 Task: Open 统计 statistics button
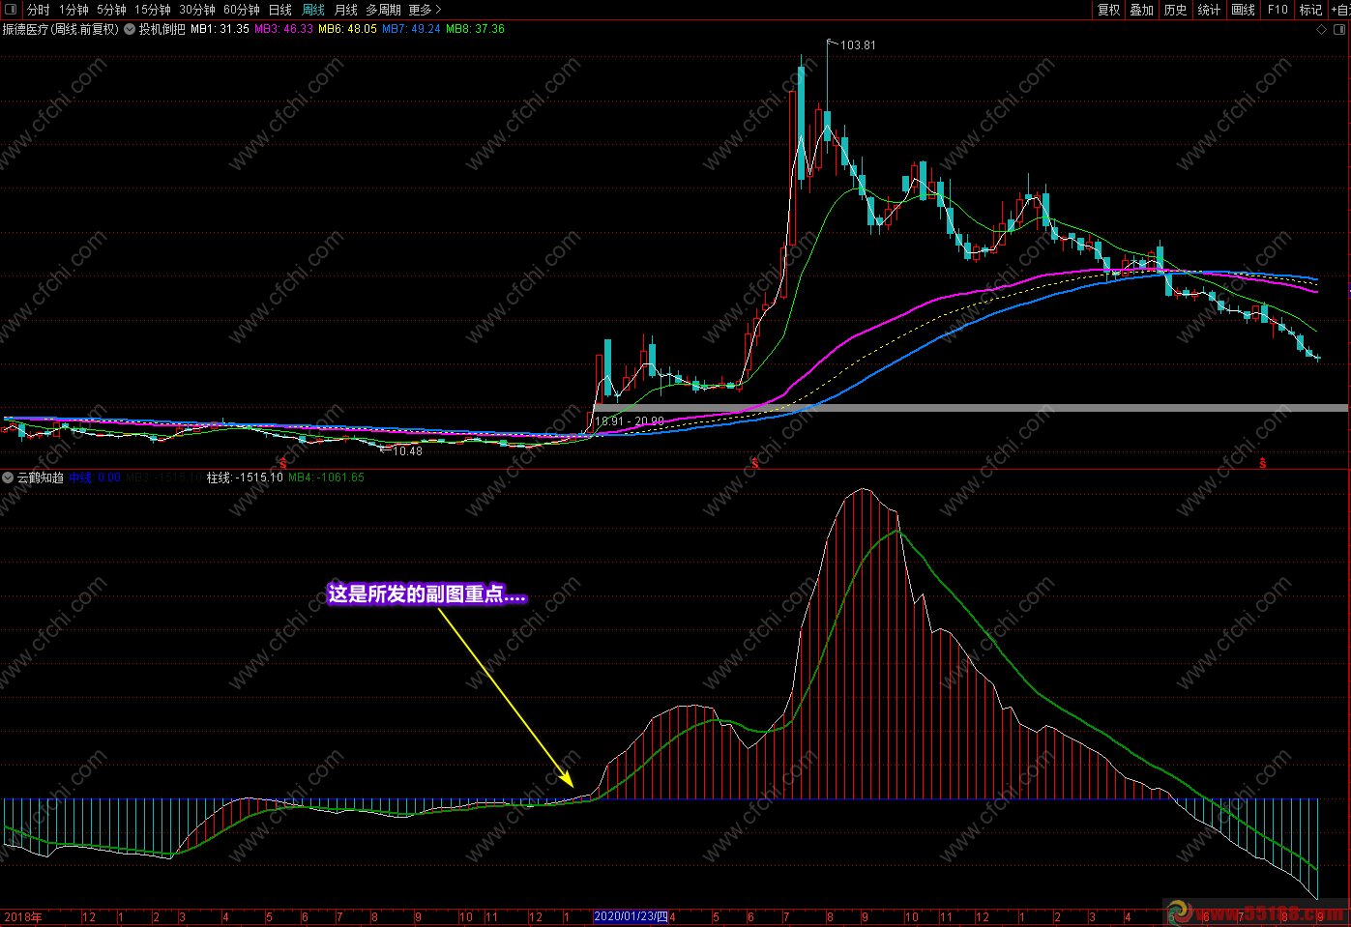coord(1209,10)
